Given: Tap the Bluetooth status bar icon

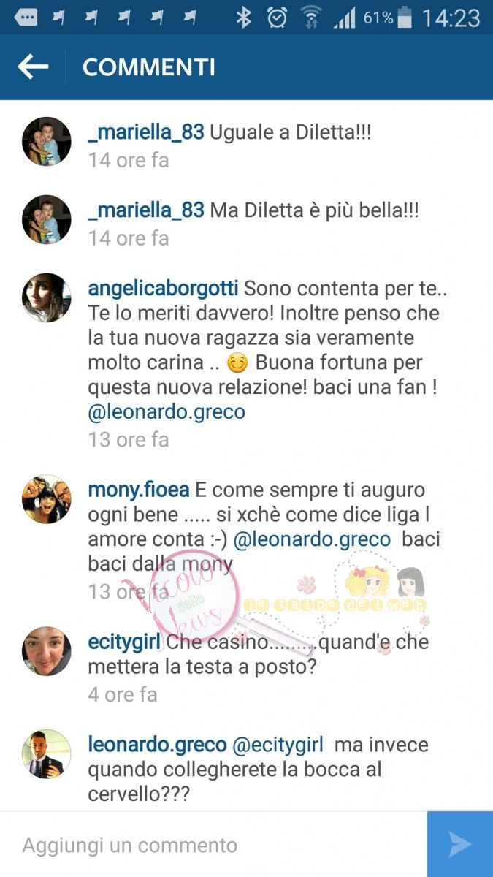Looking at the screenshot, I should tap(243, 18).
